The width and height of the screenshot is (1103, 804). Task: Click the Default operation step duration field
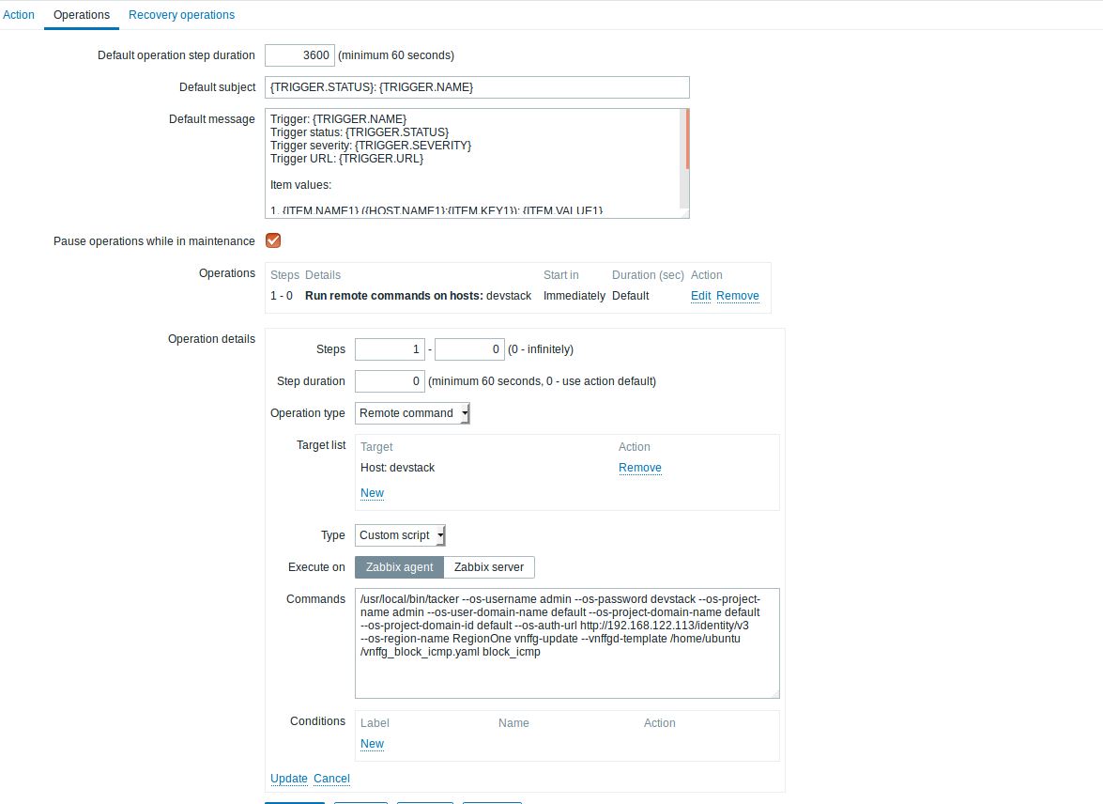pos(299,55)
